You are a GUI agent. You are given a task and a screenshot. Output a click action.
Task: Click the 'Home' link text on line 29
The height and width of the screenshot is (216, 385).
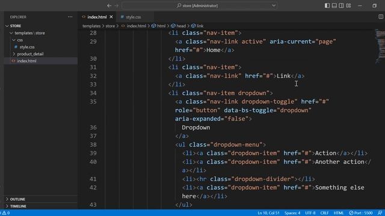click(x=214, y=50)
